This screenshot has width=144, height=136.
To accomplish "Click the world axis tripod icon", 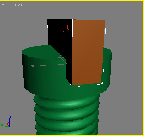I will click(x=6, y=121).
